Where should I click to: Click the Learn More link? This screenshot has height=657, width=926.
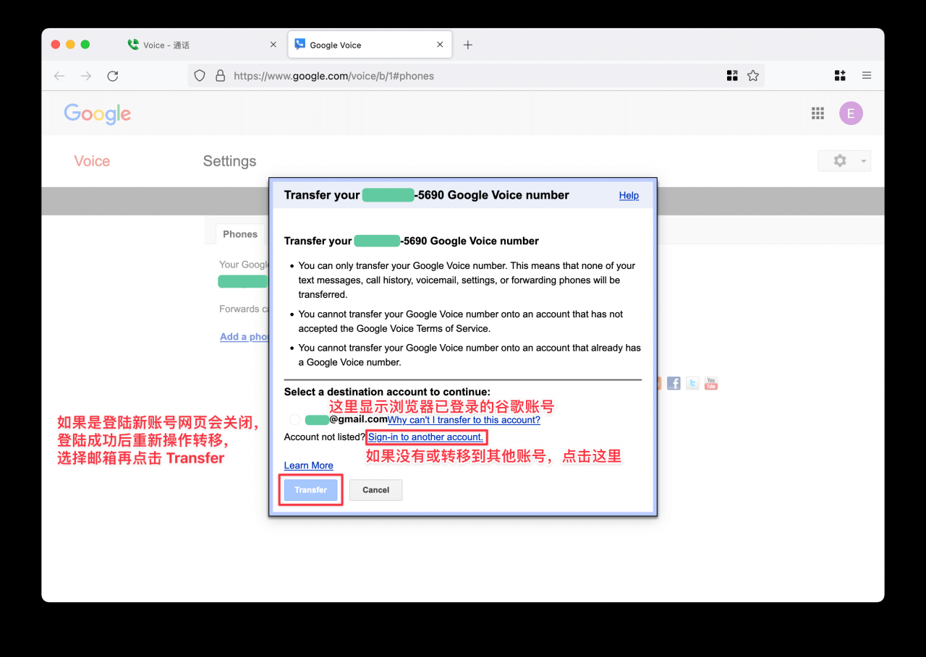click(308, 465)
